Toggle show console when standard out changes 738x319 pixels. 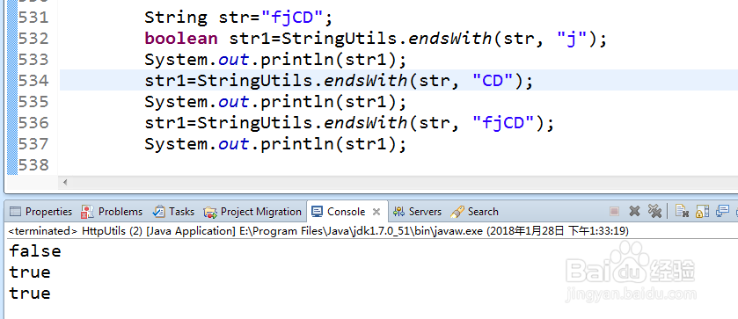click(x=722, y=212)
